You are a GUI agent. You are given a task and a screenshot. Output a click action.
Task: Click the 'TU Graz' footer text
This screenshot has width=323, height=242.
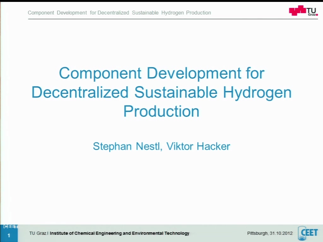(38, 233)
